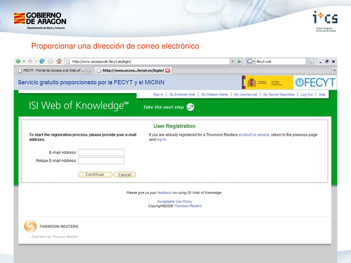Expand the address bar history dropdown

[x=232, y=61]
